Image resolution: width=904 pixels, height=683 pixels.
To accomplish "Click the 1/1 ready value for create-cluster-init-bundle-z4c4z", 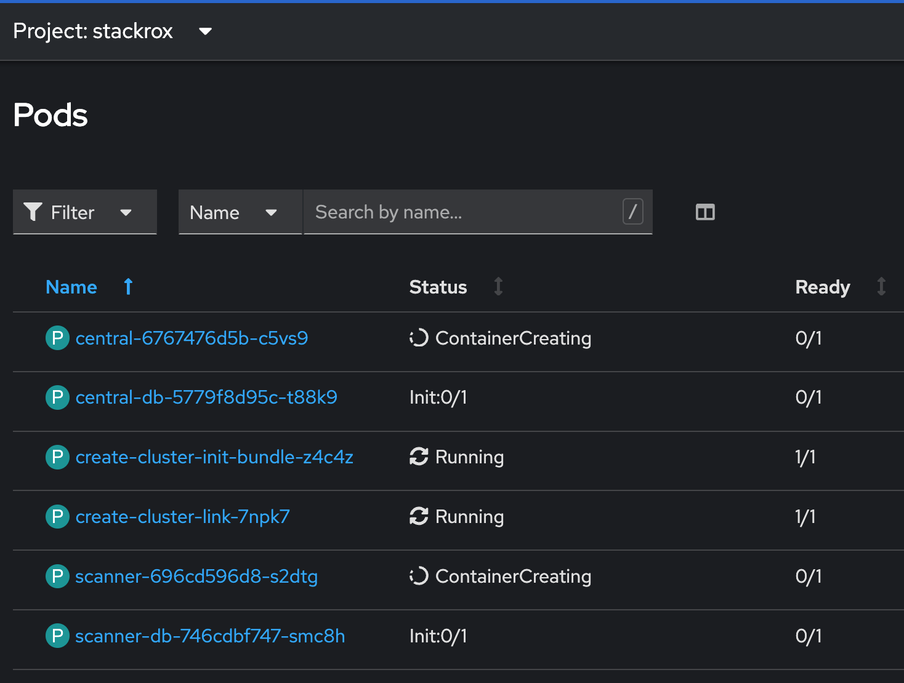I will [805, 457].
